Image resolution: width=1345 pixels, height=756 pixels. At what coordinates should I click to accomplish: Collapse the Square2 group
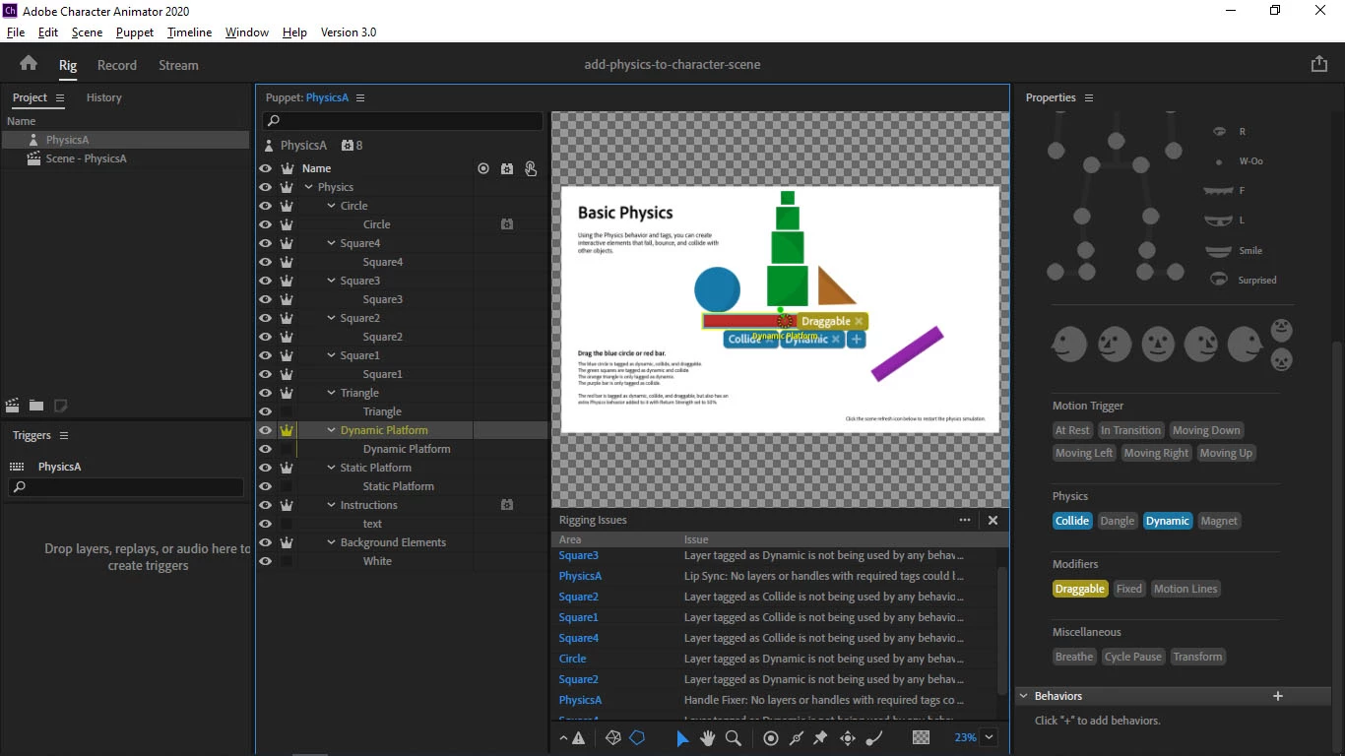pos(332,318)
